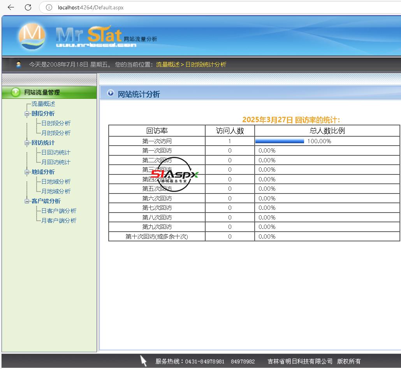
Task: Click the 51Aspx watermark logo
Action: 174,174
